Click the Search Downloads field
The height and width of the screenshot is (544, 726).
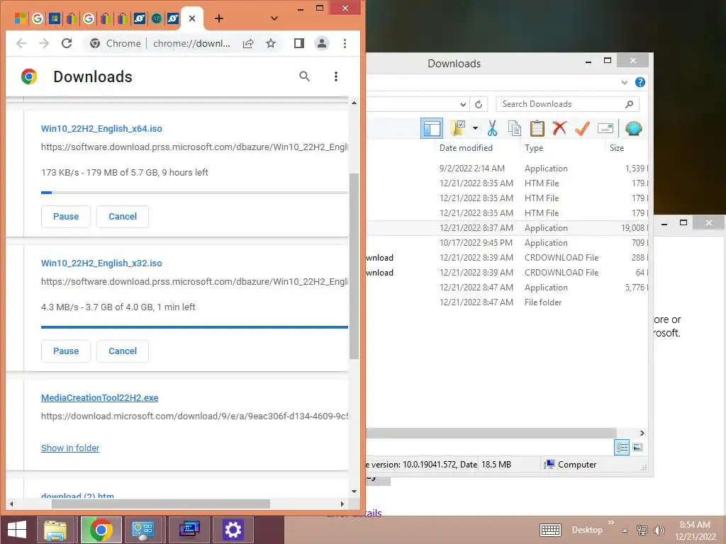pos(567,104)
